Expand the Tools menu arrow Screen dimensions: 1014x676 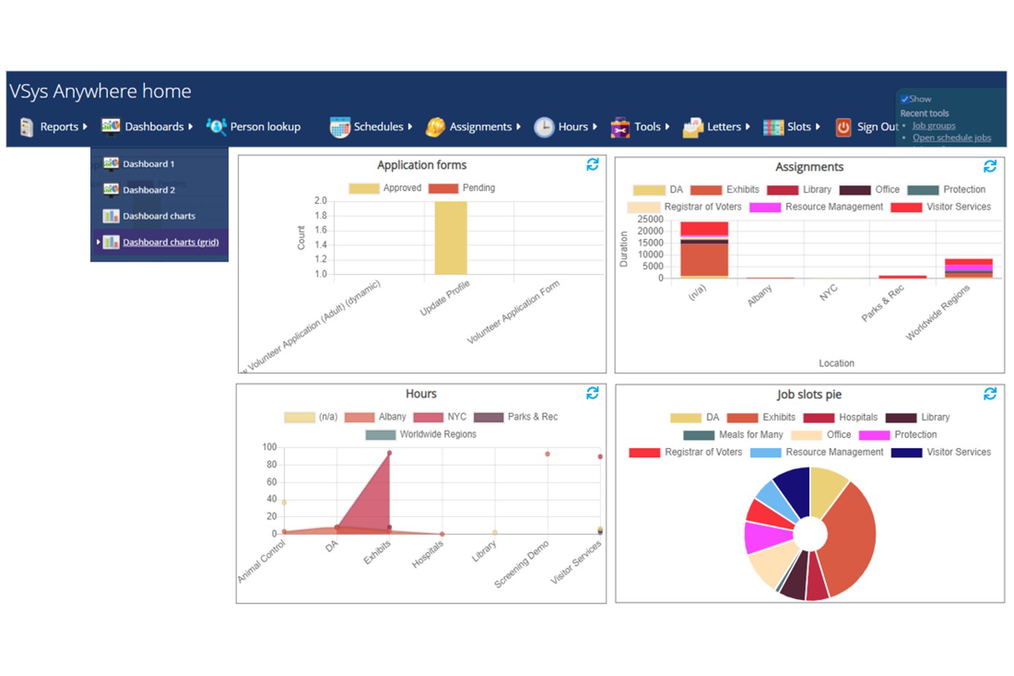667,127
